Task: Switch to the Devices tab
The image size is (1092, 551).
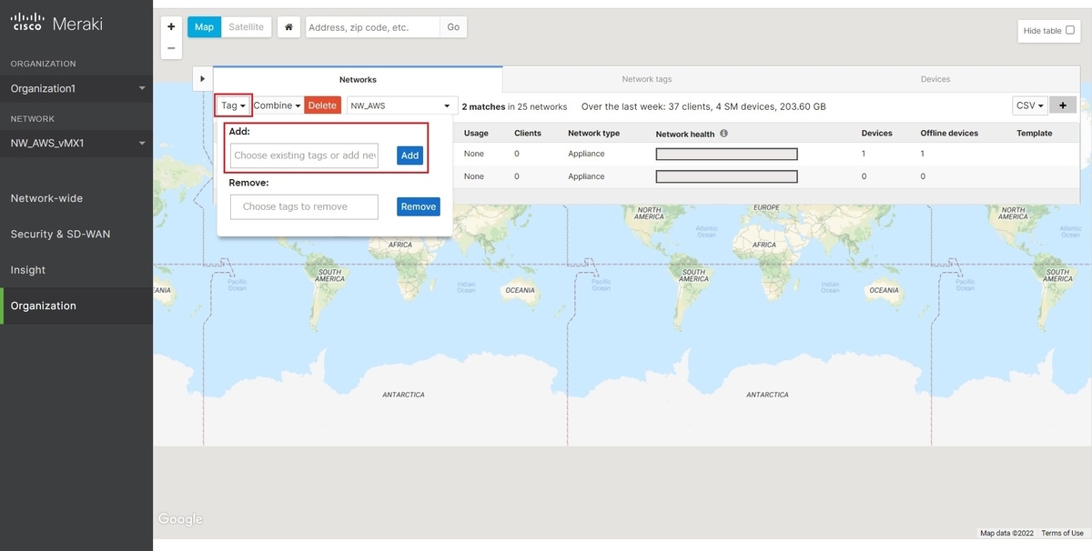Action: click(x=935, y=79)
